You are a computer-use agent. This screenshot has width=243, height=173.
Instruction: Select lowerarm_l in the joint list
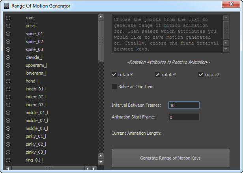coord(36,73)
